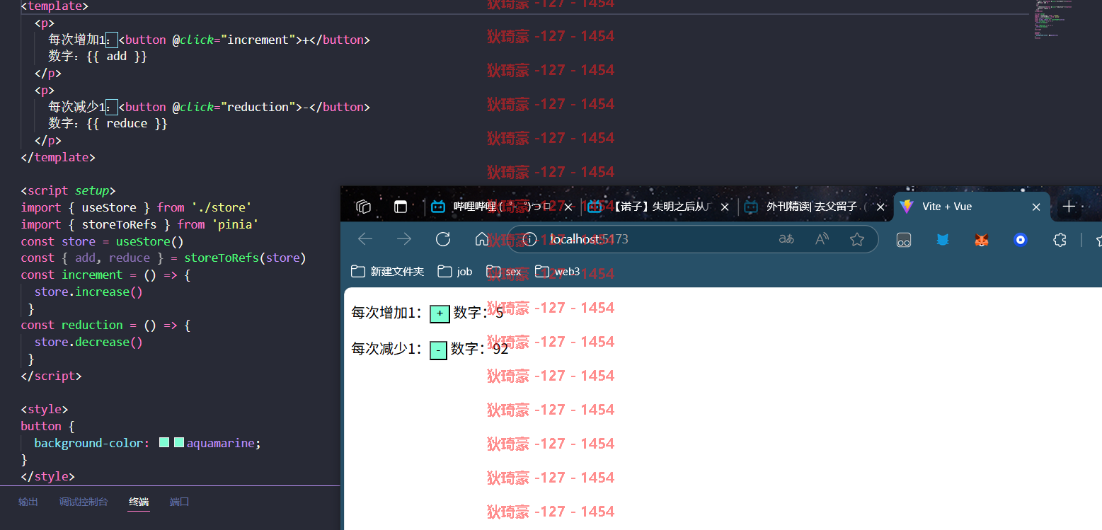Close the Vite + Vue tab

click(1036, 207)
